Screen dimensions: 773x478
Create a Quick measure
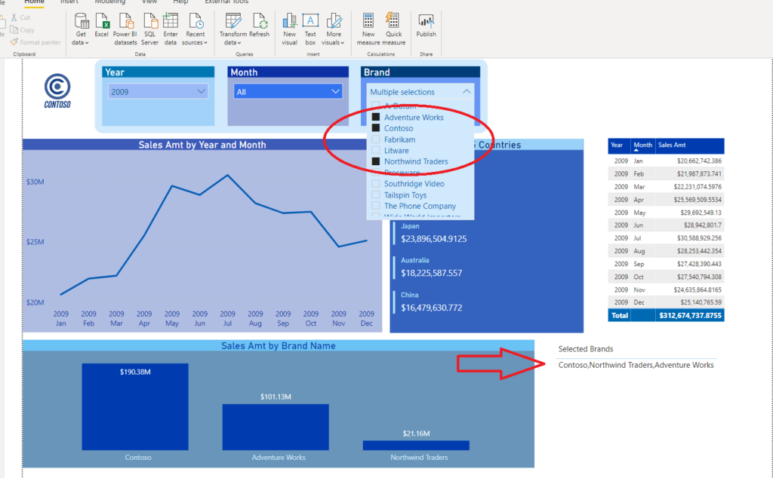[393, 29]
